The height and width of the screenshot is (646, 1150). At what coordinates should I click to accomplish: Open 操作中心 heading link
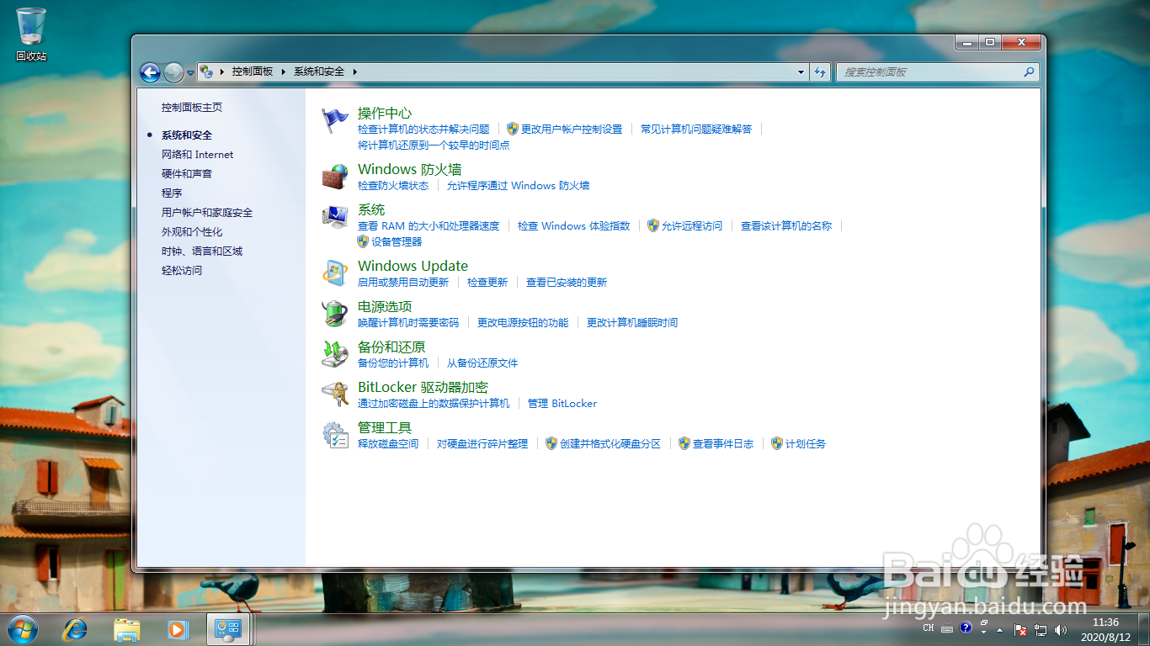385,113
